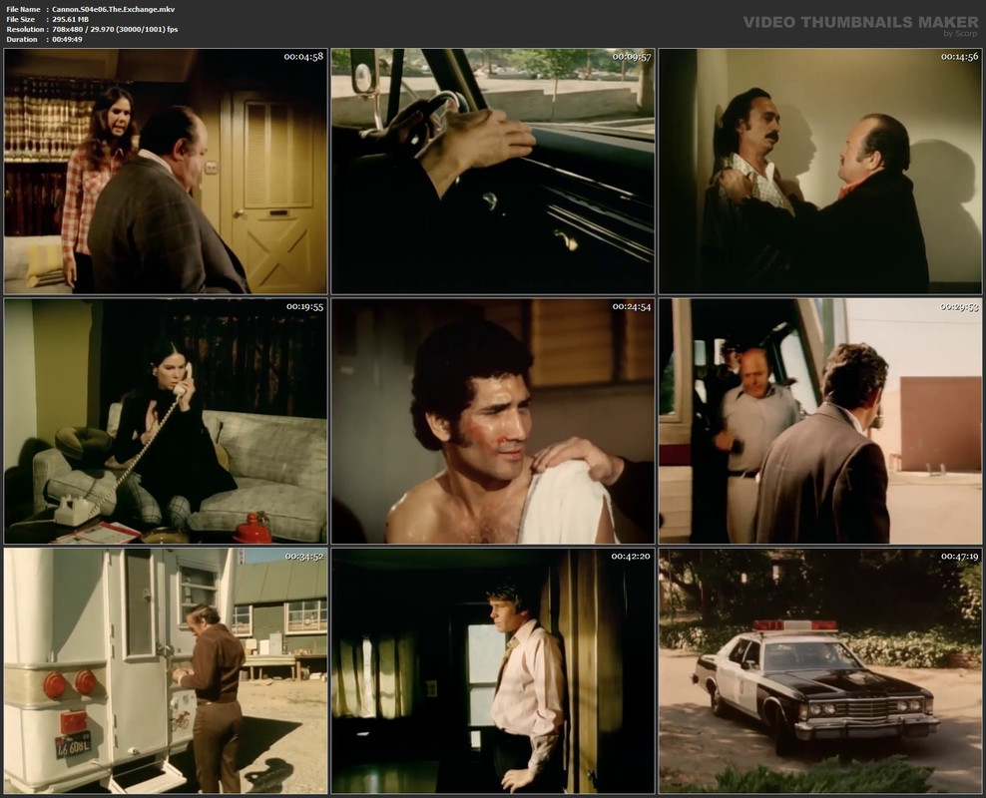This screenshot has width=986, height=798.
Task: Select the frame at 00:29:53
Action: (x=820, y=421)
